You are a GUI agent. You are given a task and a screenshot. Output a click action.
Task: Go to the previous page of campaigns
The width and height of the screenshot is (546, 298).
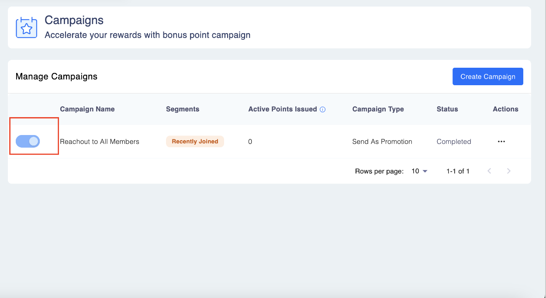(489, 171)
